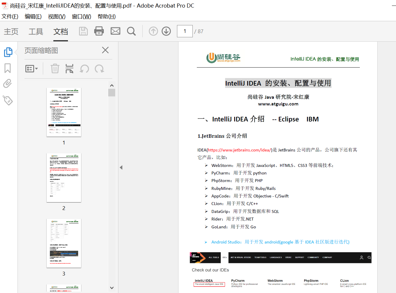
Task: Select page 3 thumbnail
Action: coord(64,243)
